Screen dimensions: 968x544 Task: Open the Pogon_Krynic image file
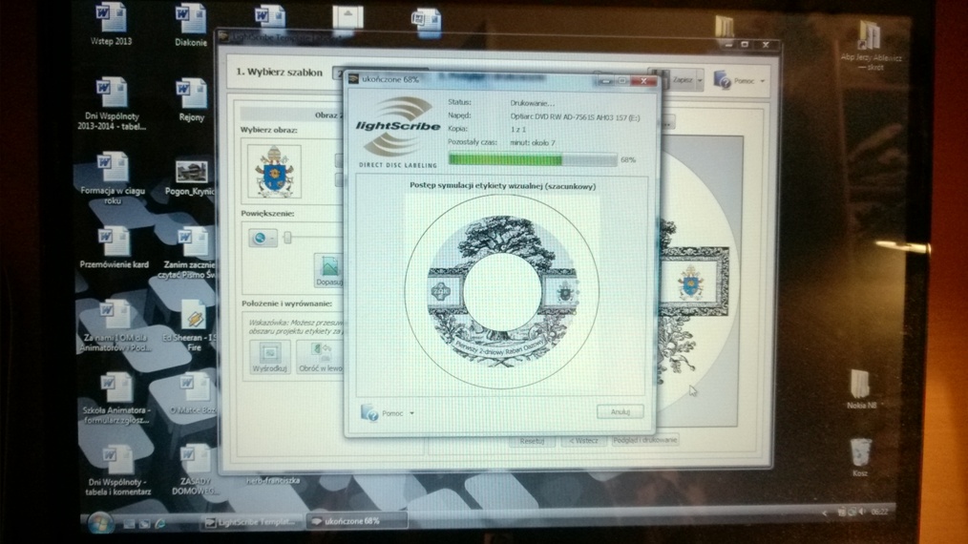point(191,178)
